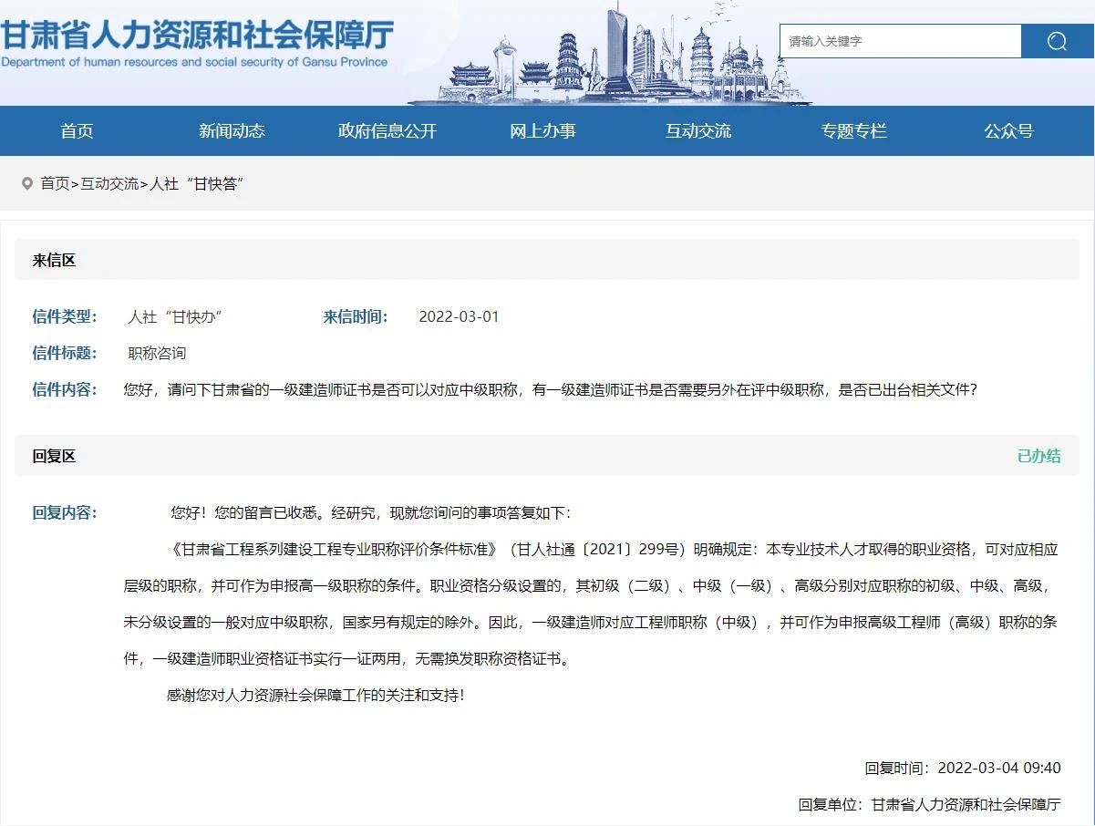Click the 互动交流 breadcrumb link
This screenshot has width=1095, height=826.
(109, 183)
